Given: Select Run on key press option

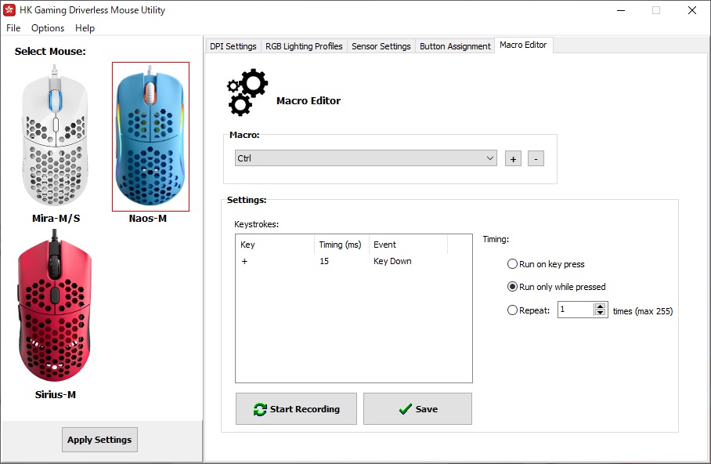Looking at the screenshot, I should click(x=546, y=264).
